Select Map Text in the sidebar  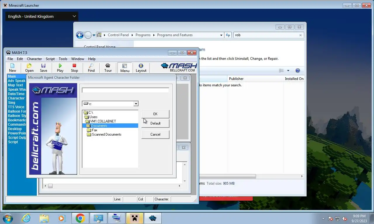[15, 85]
